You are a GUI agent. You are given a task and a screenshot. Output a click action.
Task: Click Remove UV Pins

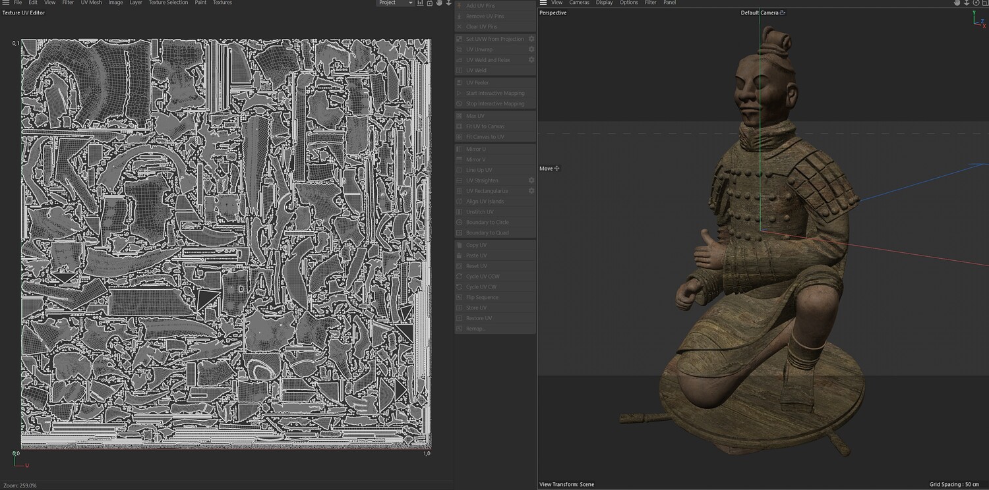click(x=495, y=16)
